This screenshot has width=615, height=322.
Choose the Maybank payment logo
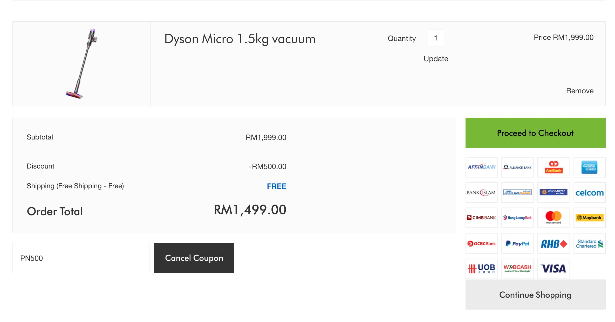tap(589, 218)
